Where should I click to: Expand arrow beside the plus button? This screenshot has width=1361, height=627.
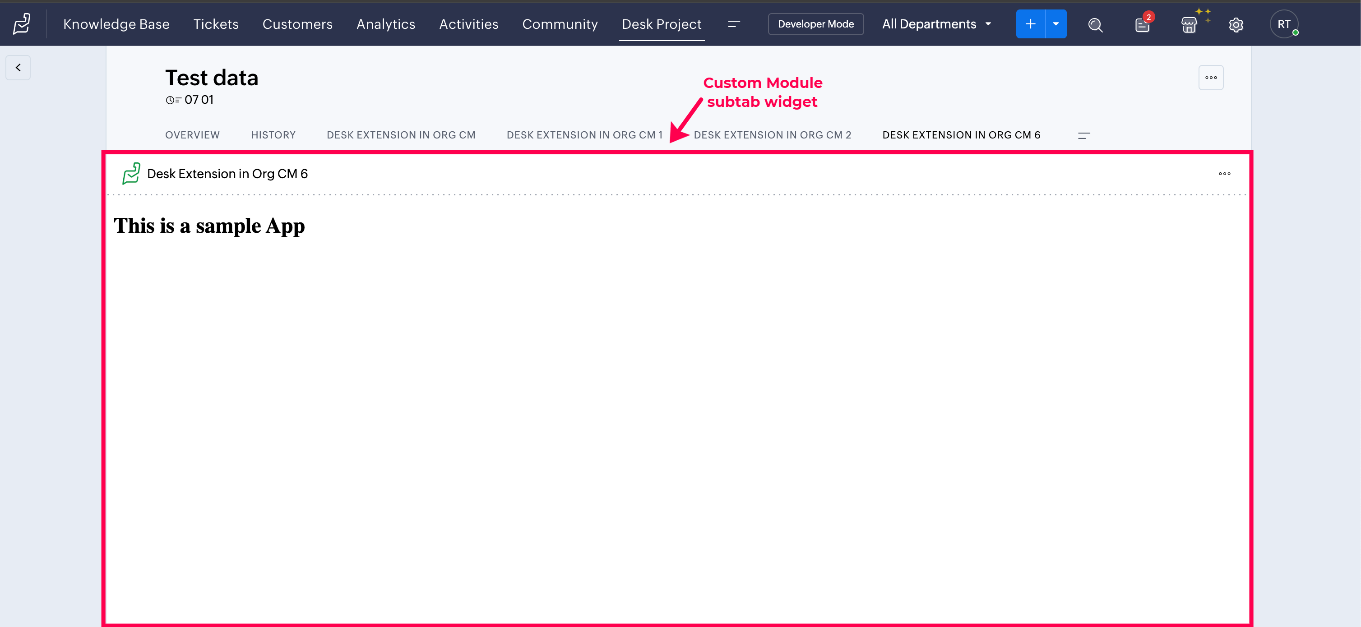coord(1055,24)
